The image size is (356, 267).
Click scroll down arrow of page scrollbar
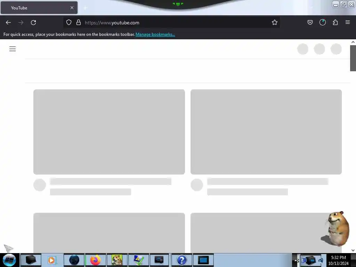[353, 250]
